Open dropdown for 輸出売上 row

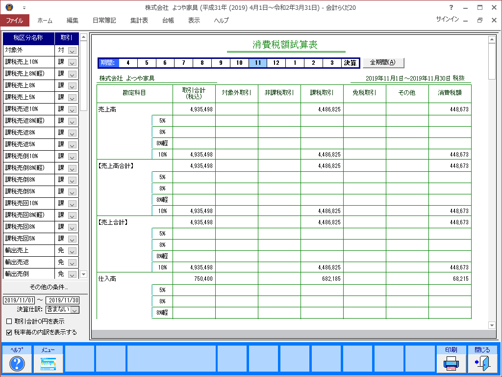[72, 251]
